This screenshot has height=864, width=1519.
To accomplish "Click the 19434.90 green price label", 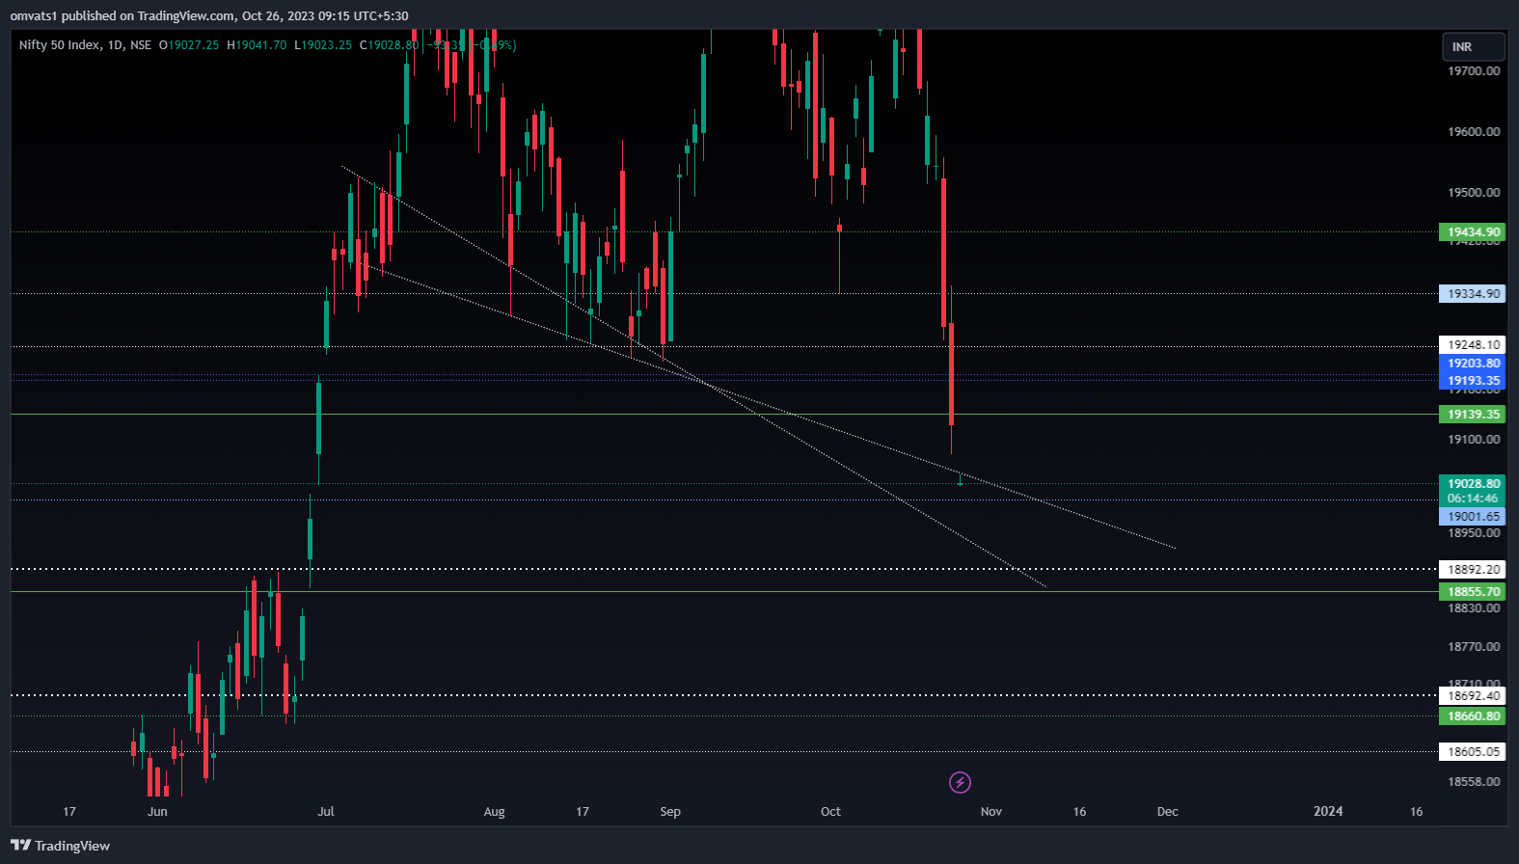I will tap(1473, 232).
